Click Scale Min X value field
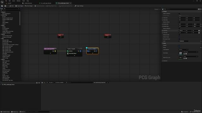 click(182, 30)
